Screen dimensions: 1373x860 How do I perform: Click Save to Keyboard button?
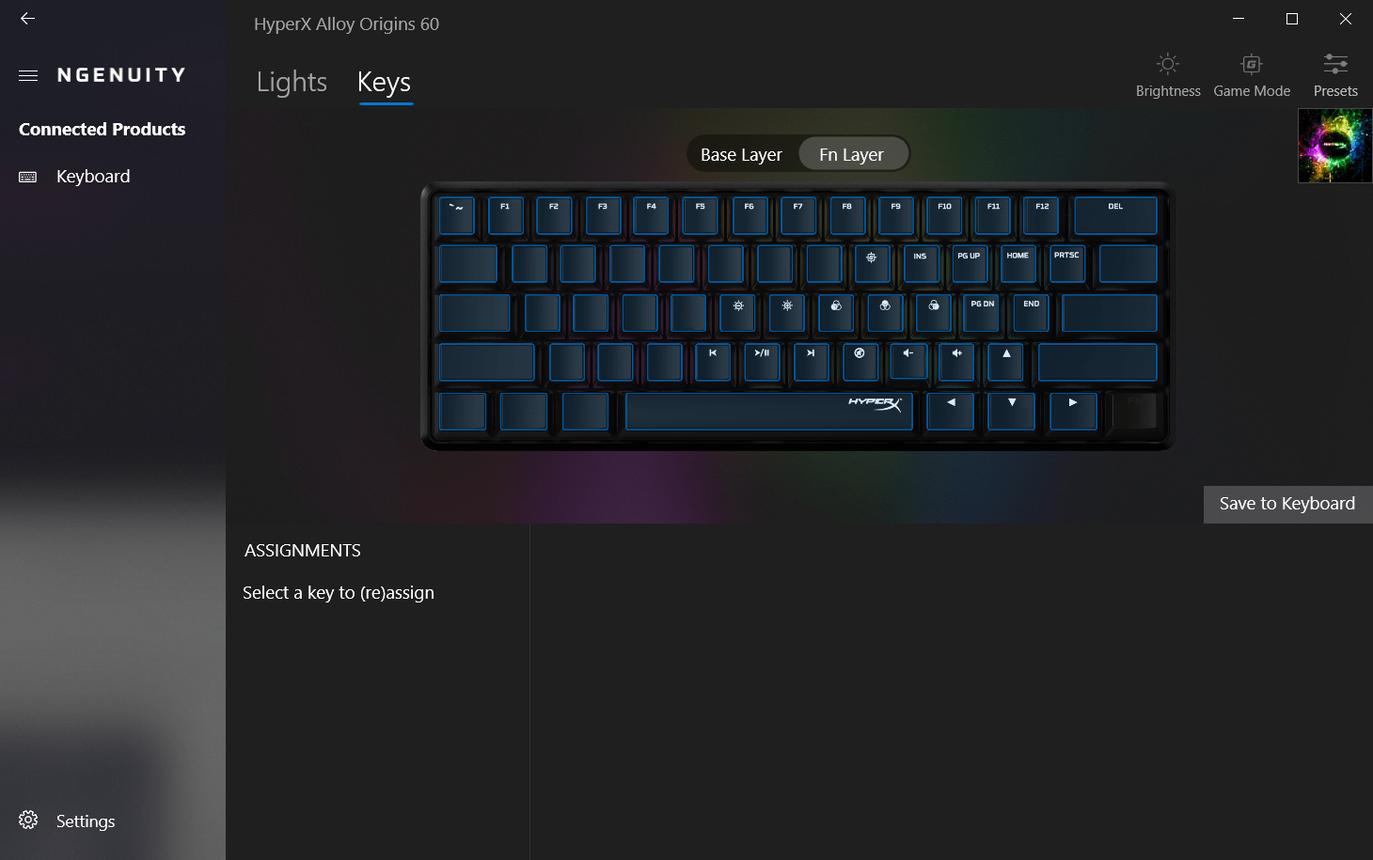1287,504
